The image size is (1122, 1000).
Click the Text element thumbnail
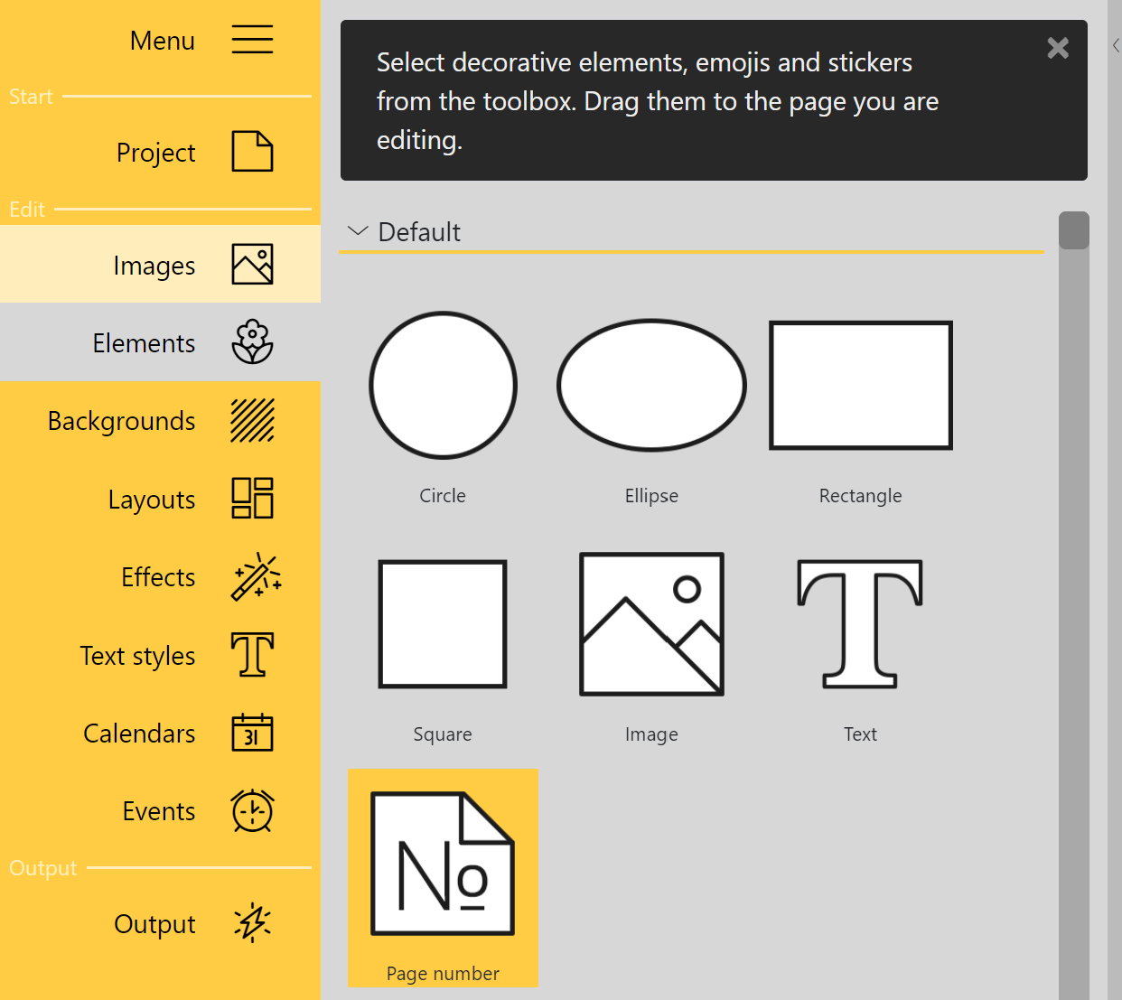860,624
